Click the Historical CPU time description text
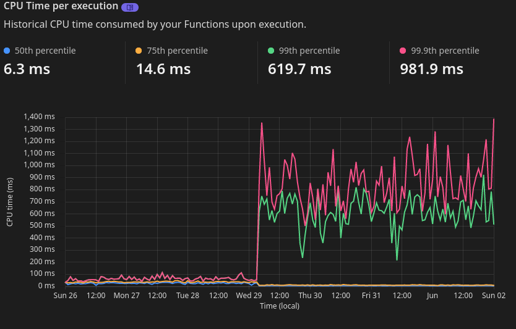Image resolution: width=516 pixels, height=329 pixels. point(155,24)
